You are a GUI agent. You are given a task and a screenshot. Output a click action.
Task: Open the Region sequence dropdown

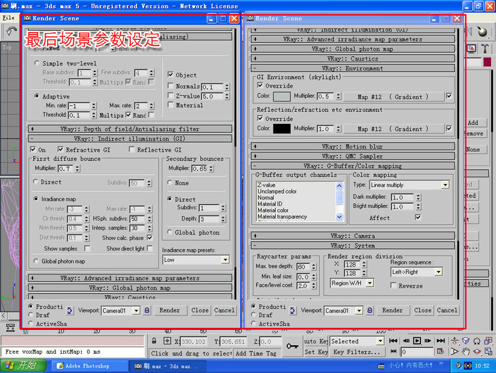tap(438, 272)
